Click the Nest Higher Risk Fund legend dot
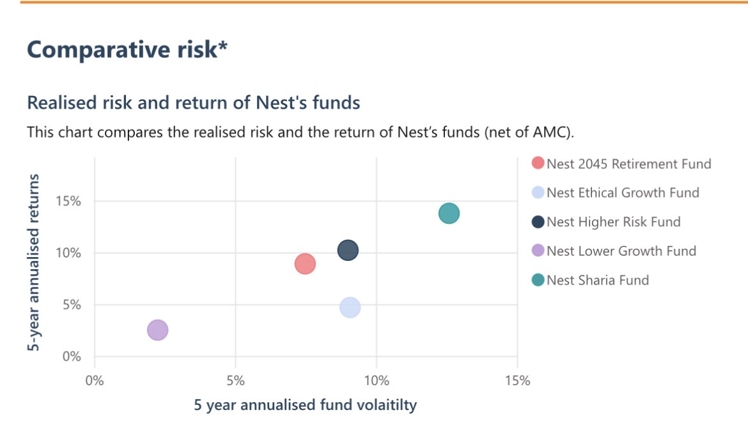748x431 pixels. [x=538, y=222]
